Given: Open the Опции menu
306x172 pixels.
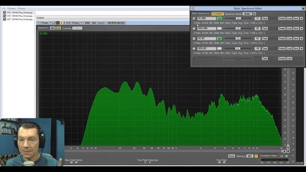Looking at the screenshot, I should pyautogui.click(x=21, y=9).
